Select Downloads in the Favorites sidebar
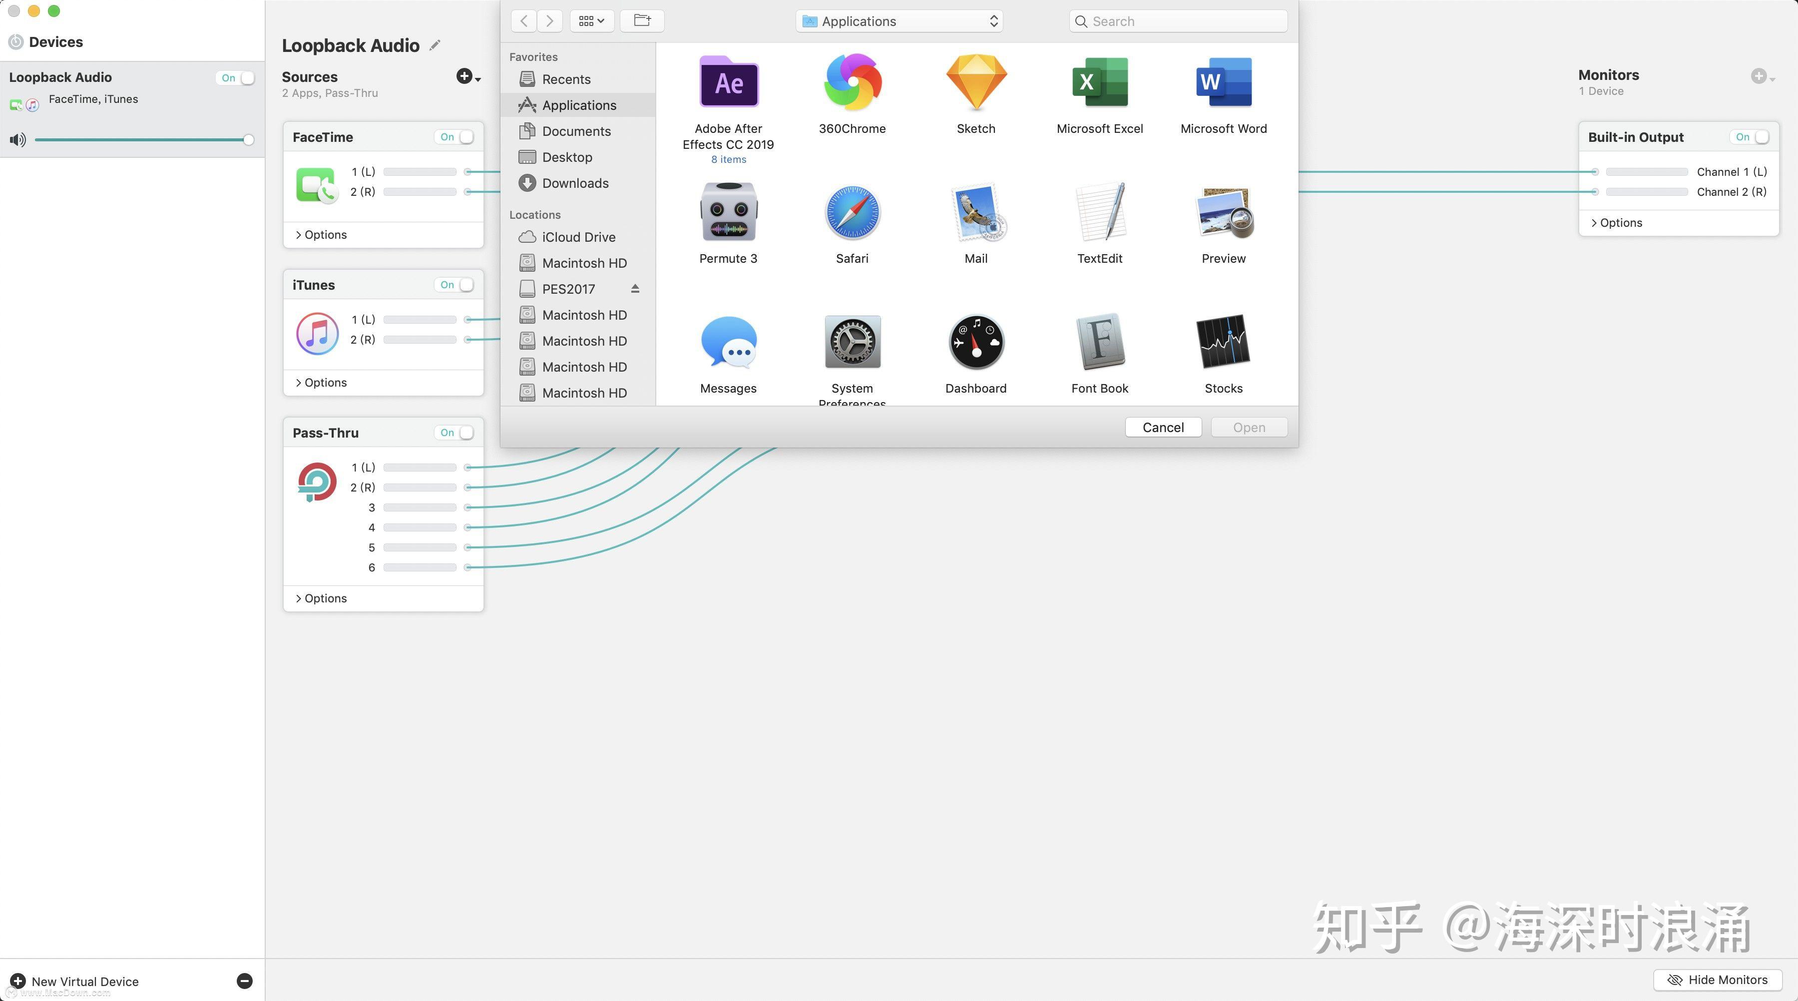This screenshot has width=1798, height=1001. coord(575,183)
